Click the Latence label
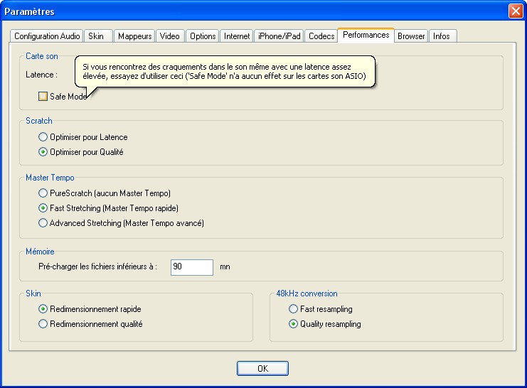 pos(42,75)
